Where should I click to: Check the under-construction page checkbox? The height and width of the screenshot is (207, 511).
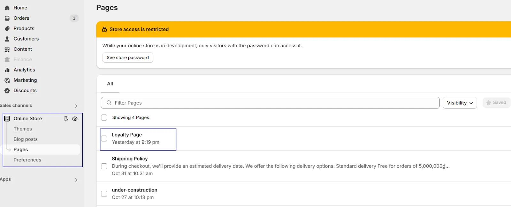tap(104, 194)
